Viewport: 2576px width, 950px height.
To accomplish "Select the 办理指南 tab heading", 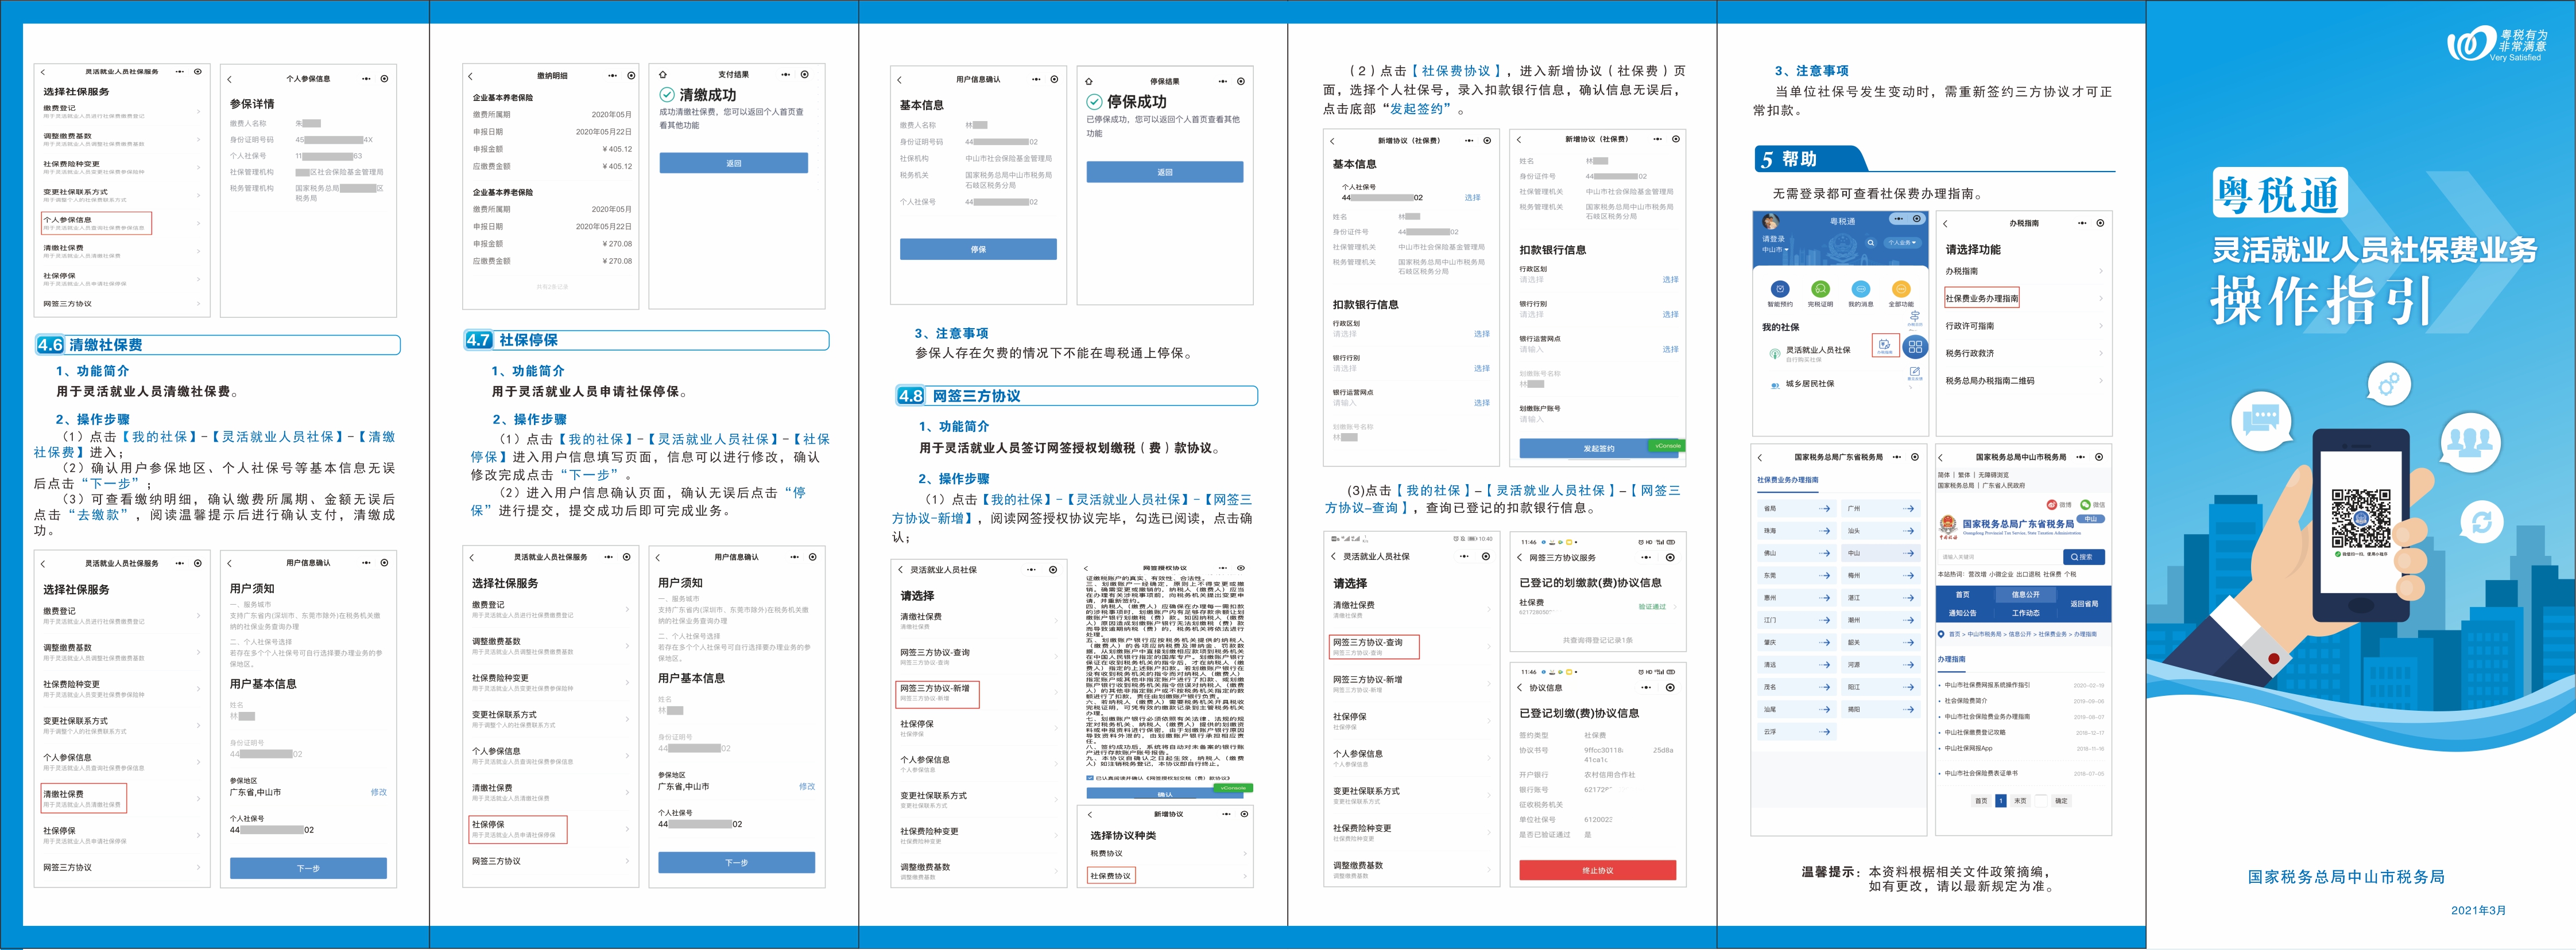I will pyautogui.click(x=1952, y=659).
